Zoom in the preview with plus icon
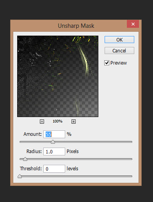The width and height of the screenshot is (153, 202). pos(73,121)
